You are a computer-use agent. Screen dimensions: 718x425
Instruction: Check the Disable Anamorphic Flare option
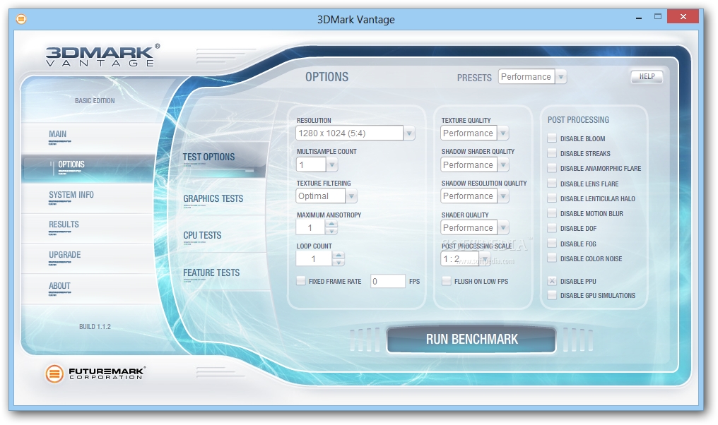tap(552, 168)
